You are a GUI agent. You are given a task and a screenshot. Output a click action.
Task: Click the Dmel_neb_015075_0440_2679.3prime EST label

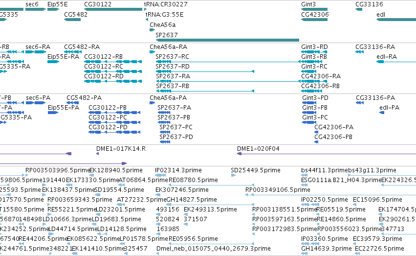(x=214, y=249)
